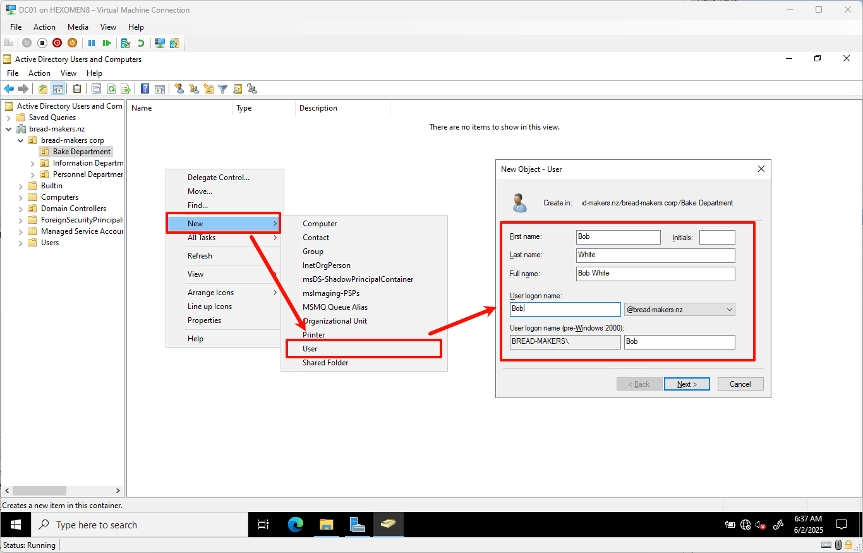Open File Explorer from the taskbar
Image resolution: width=863 pixels, height=553 pixels.
click(326, 525)
